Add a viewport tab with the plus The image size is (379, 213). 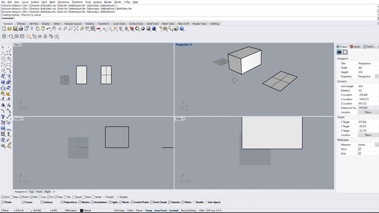[x=54, y=192]
